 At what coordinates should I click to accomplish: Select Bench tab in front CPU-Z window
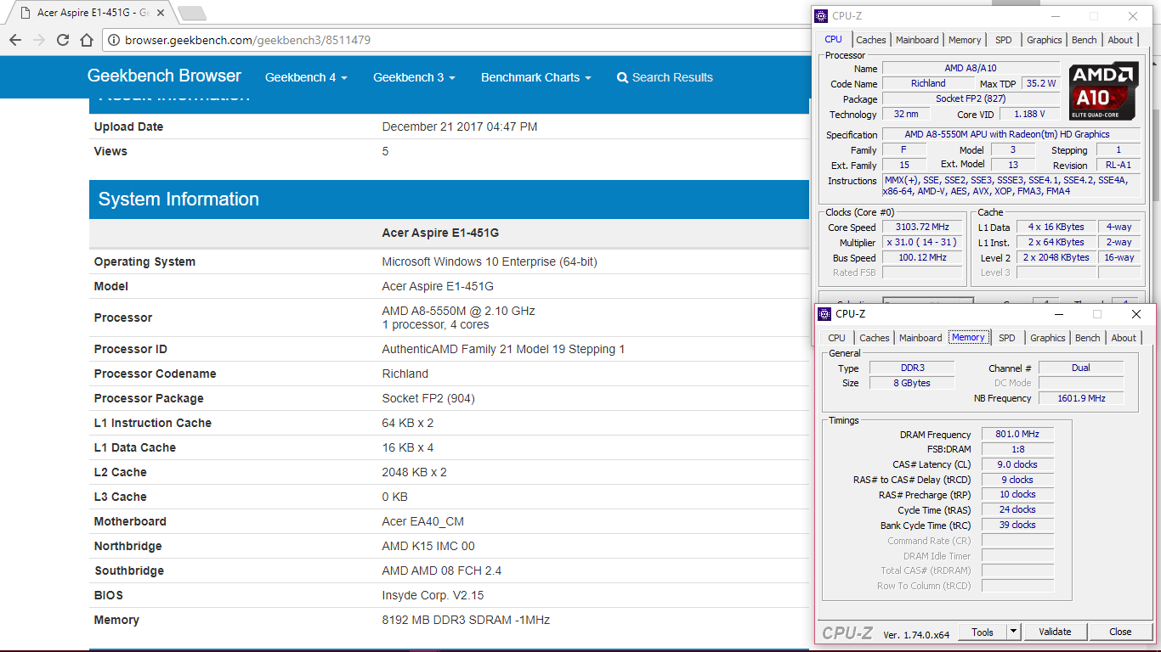tap(1087, 338)
